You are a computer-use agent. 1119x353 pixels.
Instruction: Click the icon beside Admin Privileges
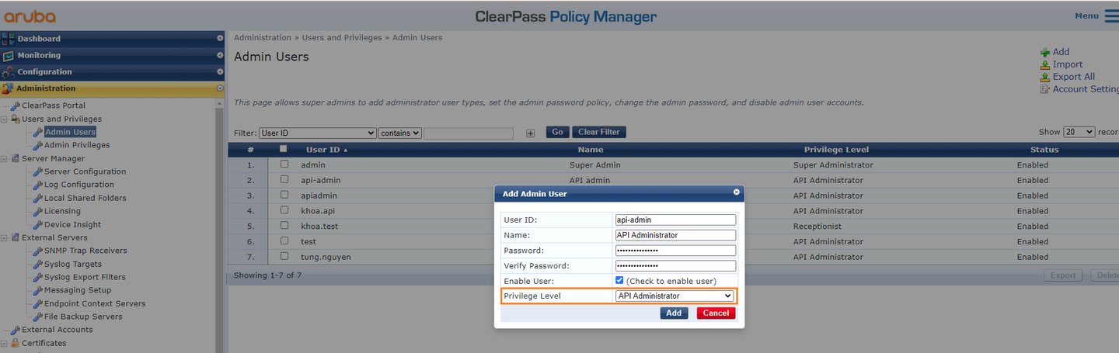click(37, 145)
